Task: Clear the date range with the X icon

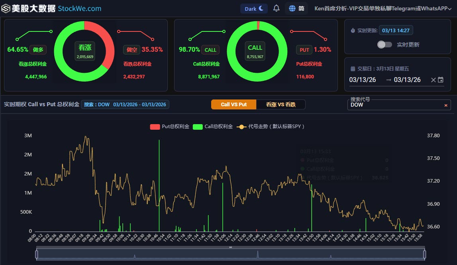Action: coord(433,80)
